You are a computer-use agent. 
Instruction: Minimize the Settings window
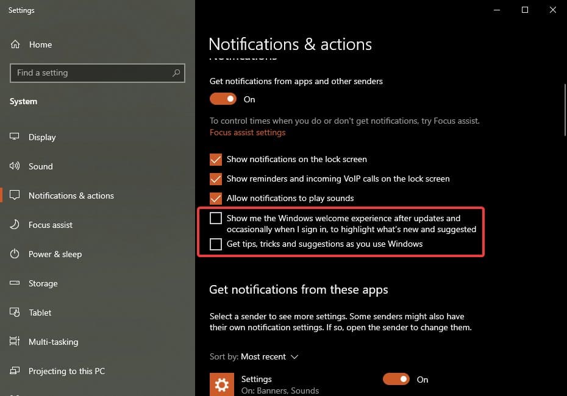tap(497, 10)
